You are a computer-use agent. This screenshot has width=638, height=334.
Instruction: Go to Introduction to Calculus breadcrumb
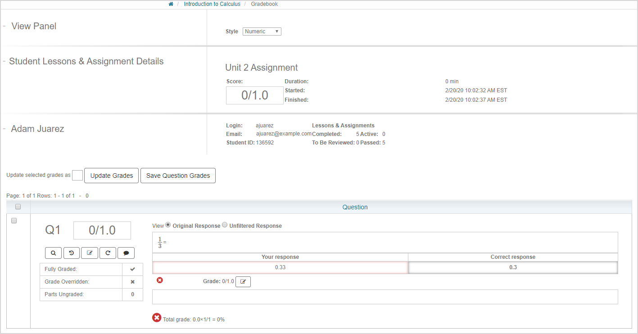[212, 4]
